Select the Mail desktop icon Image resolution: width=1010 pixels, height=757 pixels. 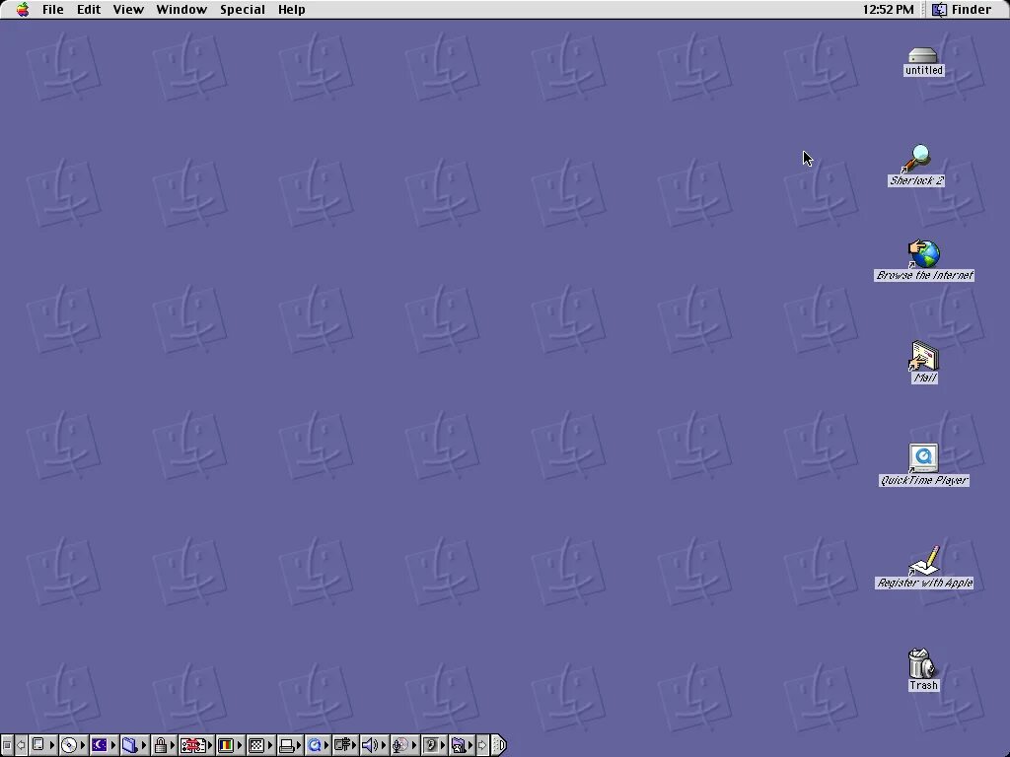[x=924, y=363]
